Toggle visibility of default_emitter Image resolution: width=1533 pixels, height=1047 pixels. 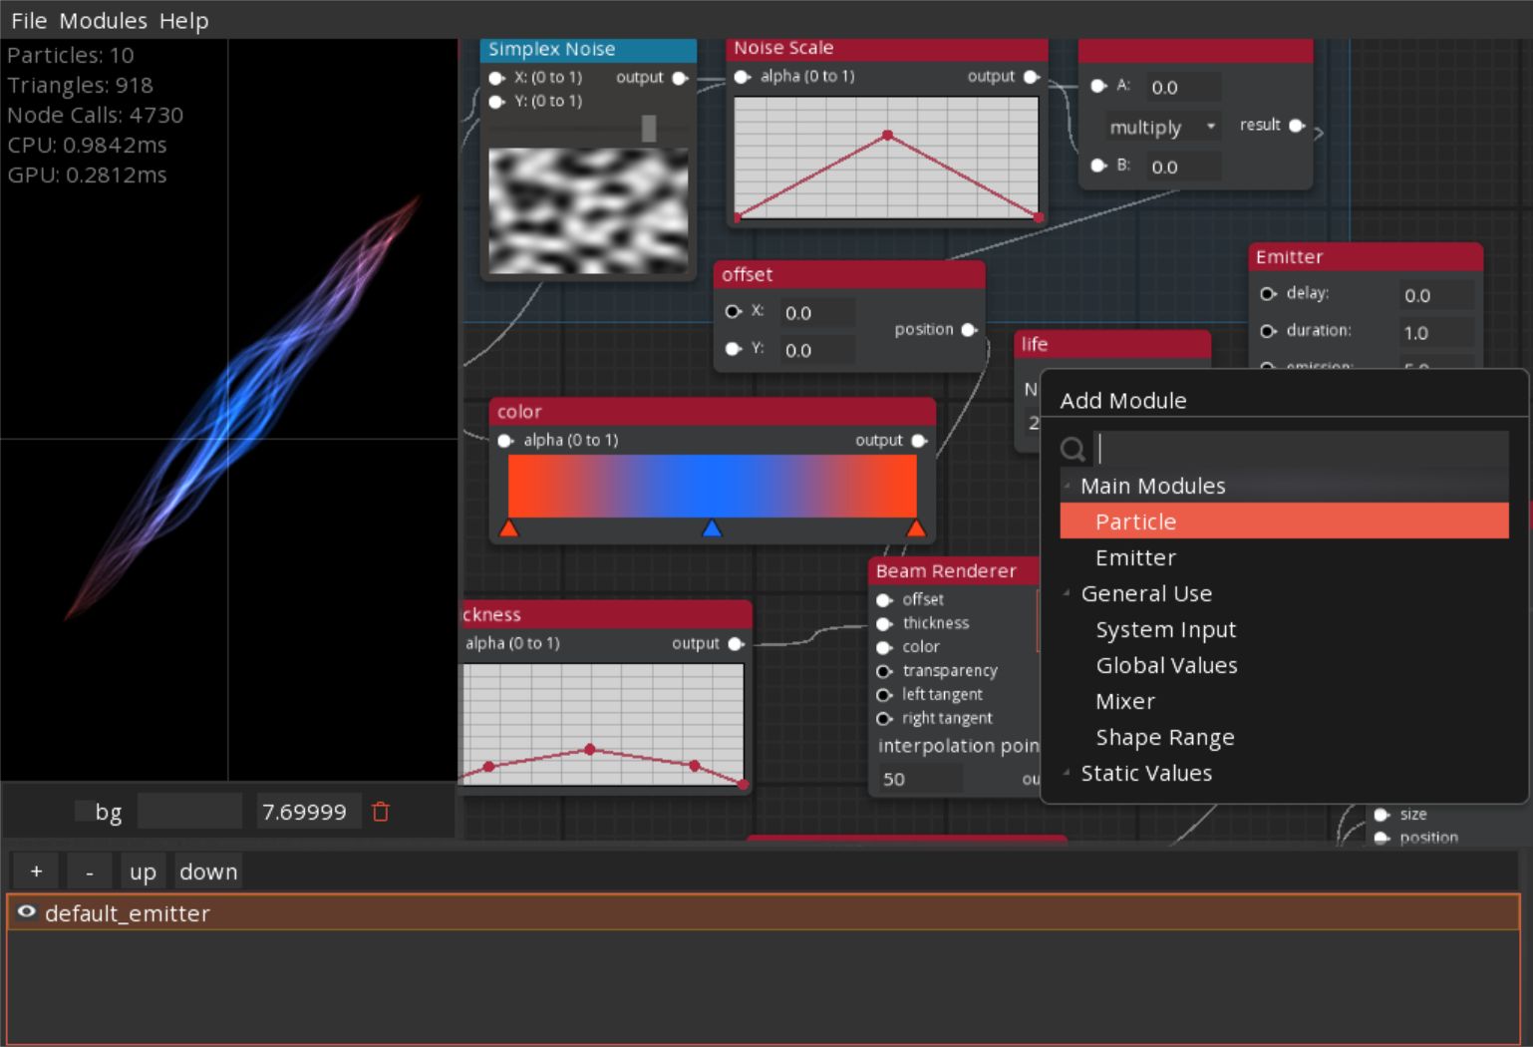pos(28,912)
